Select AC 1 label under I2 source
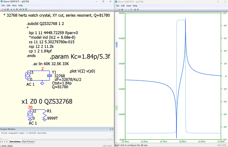 click(x=33, y=123)
